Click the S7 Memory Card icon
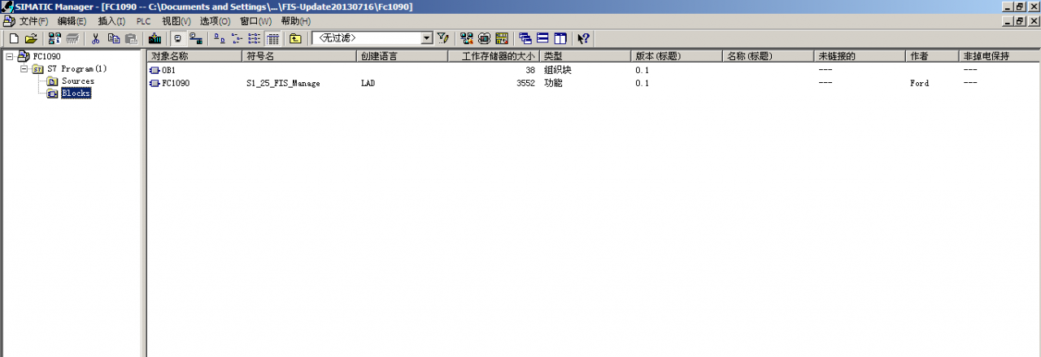Screen dimensions: 1041x357 click(73, 38)
